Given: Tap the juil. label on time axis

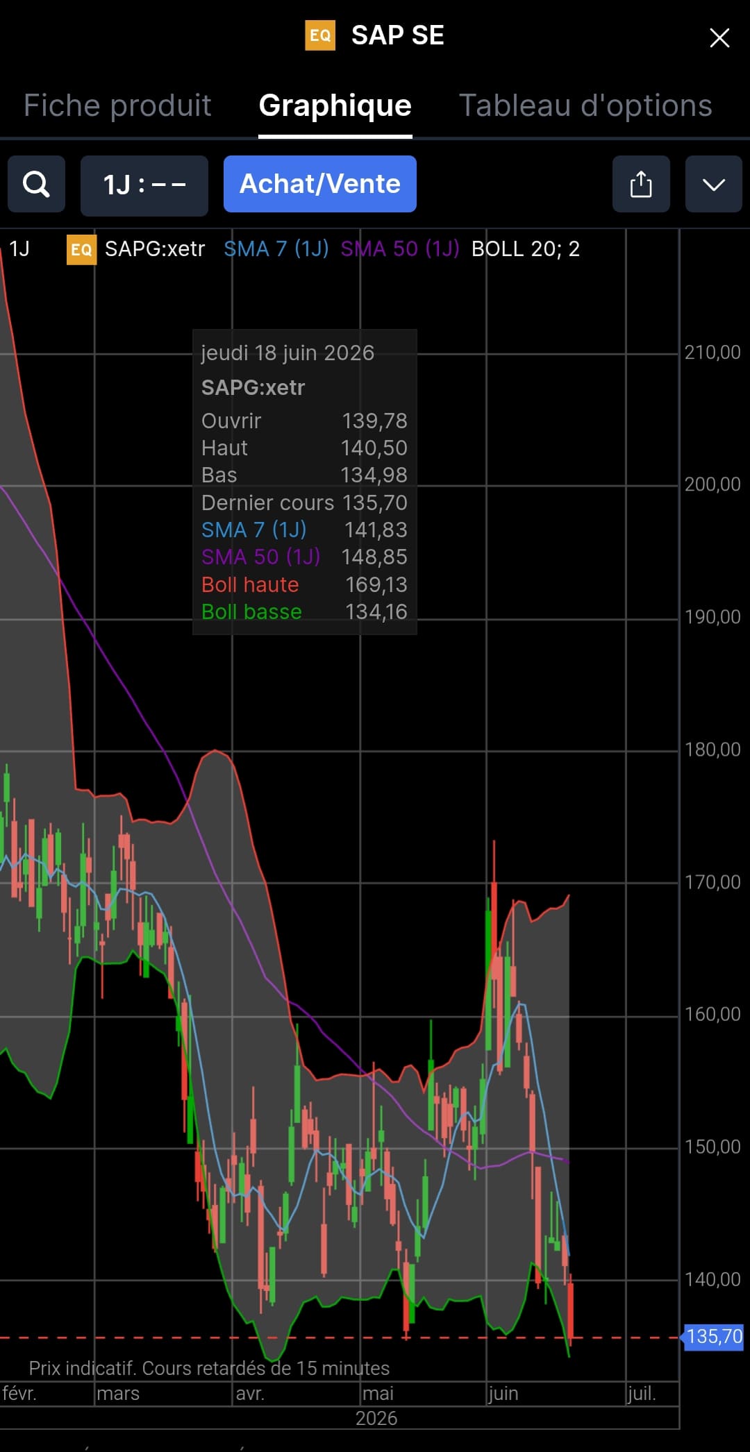Looking at the screenshot, I should (641, 1393).
